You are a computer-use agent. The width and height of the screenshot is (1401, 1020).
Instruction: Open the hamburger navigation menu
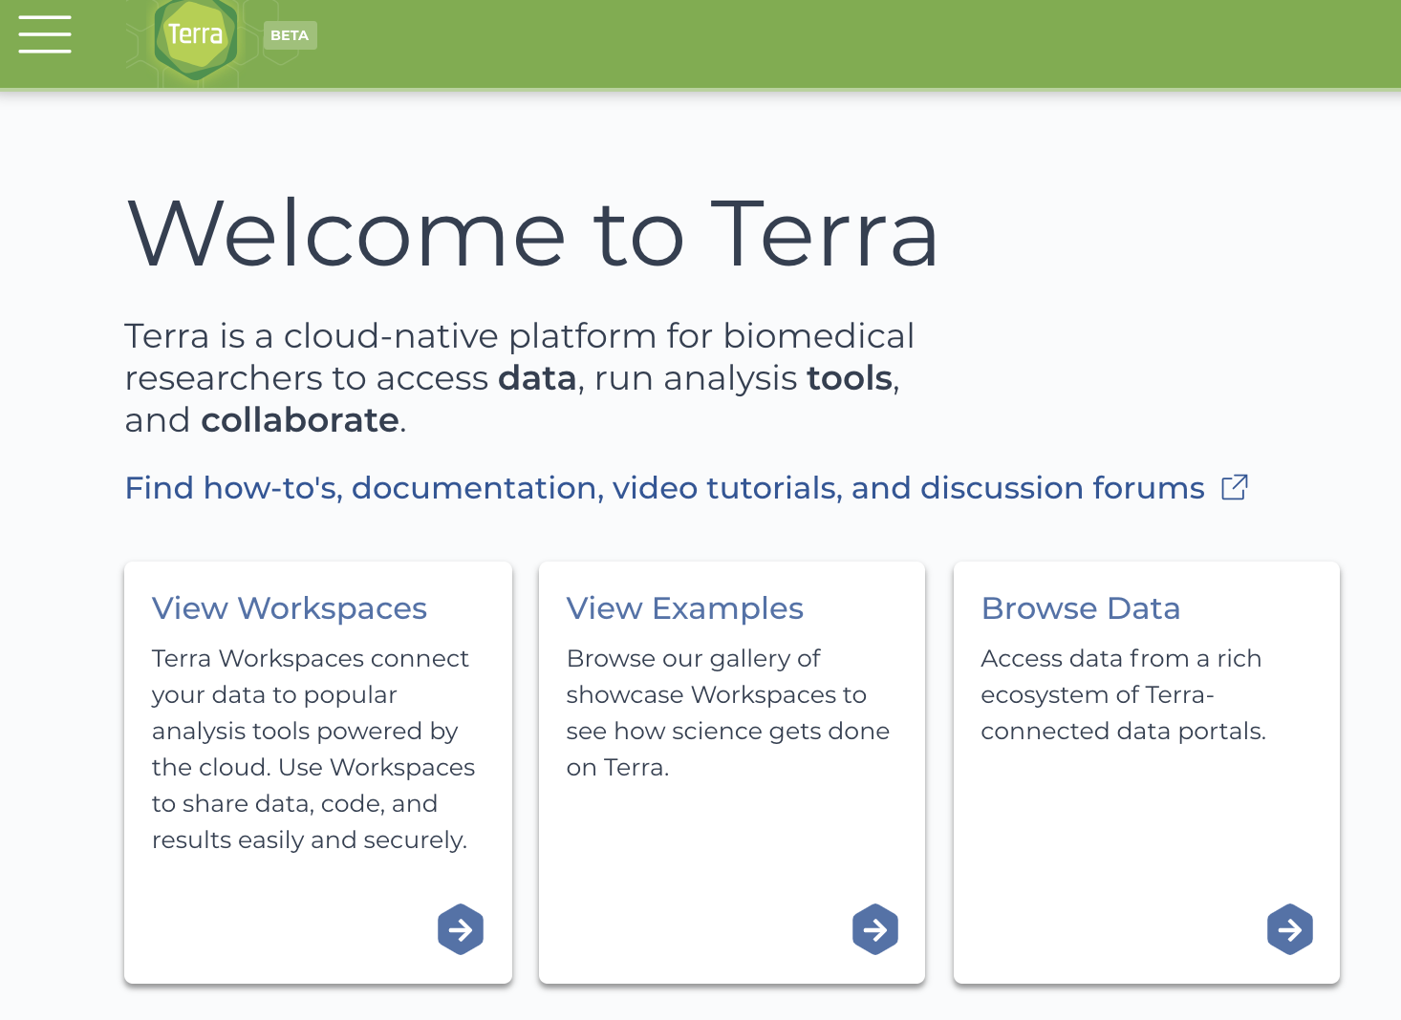(45, 34)
